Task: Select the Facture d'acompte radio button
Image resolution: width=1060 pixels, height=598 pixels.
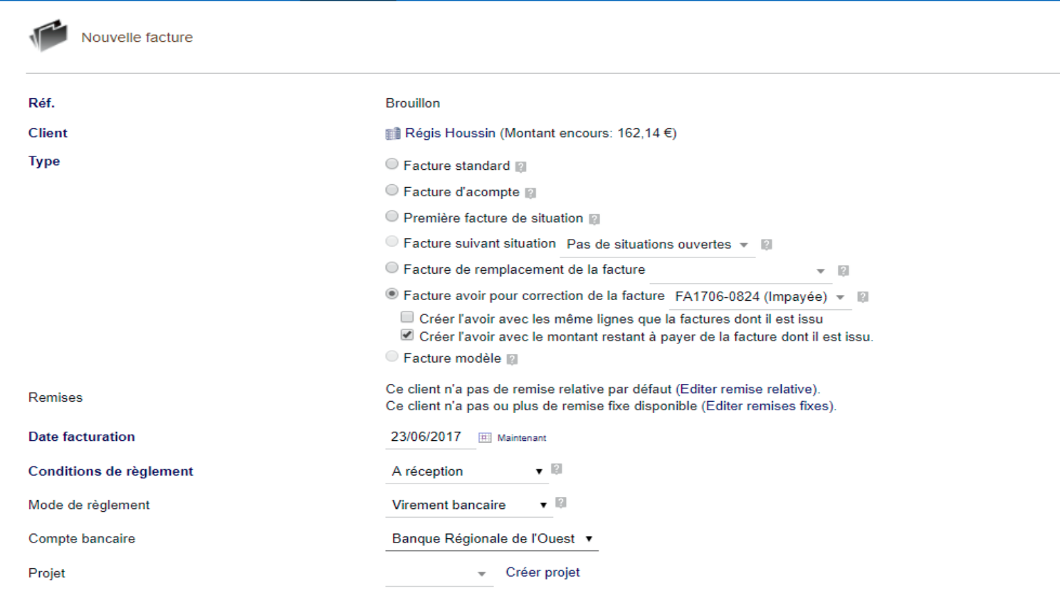Action: point(392,190)
